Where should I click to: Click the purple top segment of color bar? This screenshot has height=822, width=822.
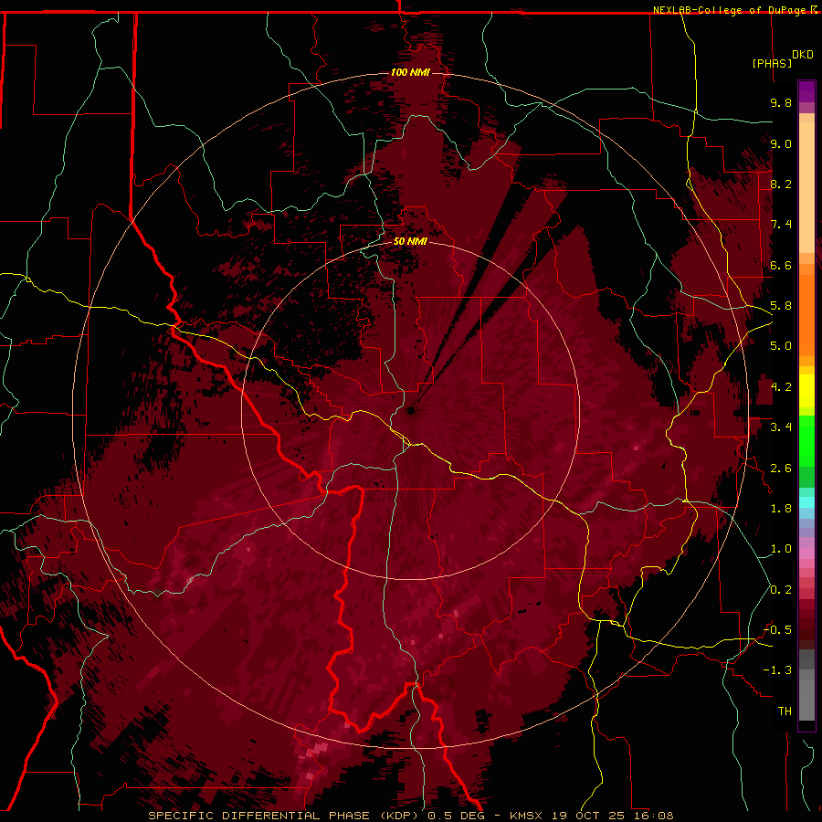click(806, 92)
